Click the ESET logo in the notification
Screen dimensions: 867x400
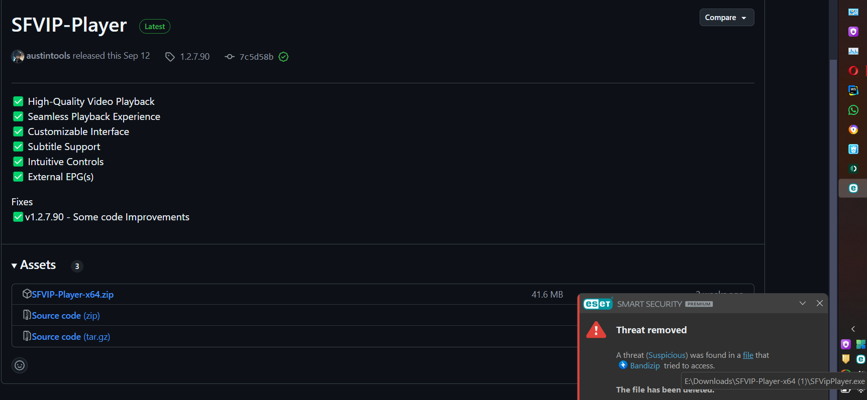[598, 304]
